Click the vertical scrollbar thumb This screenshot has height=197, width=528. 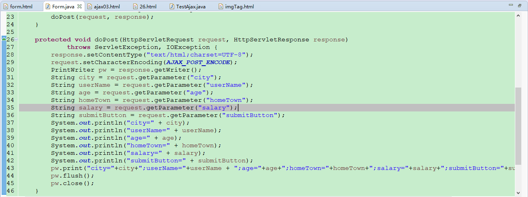pyautogui.click(x=518, y=126)
